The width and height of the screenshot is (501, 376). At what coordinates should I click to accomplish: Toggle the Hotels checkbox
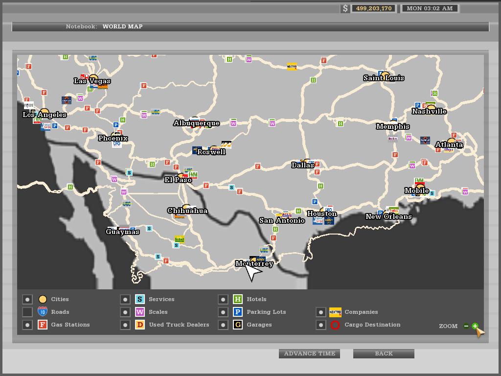tap(223, 299)
